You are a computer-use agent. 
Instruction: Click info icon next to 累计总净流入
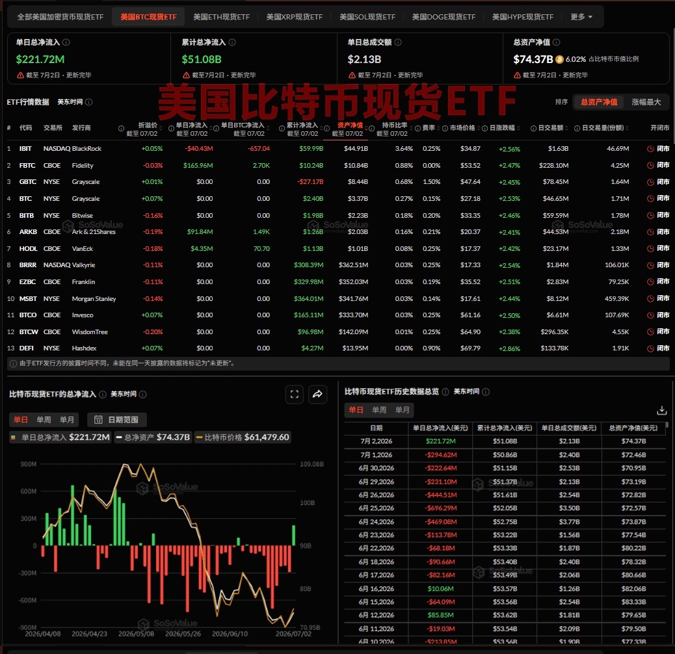pos(232,42)
